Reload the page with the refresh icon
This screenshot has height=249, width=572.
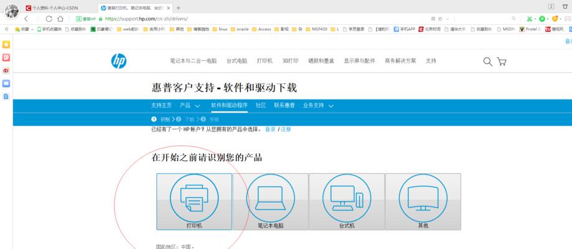click(49, 19)
